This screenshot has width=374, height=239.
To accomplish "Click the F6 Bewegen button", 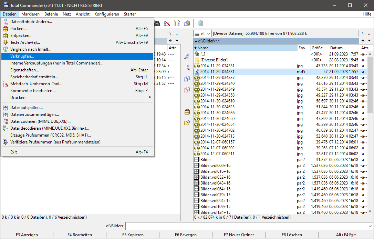I will [x=186, y=235].
